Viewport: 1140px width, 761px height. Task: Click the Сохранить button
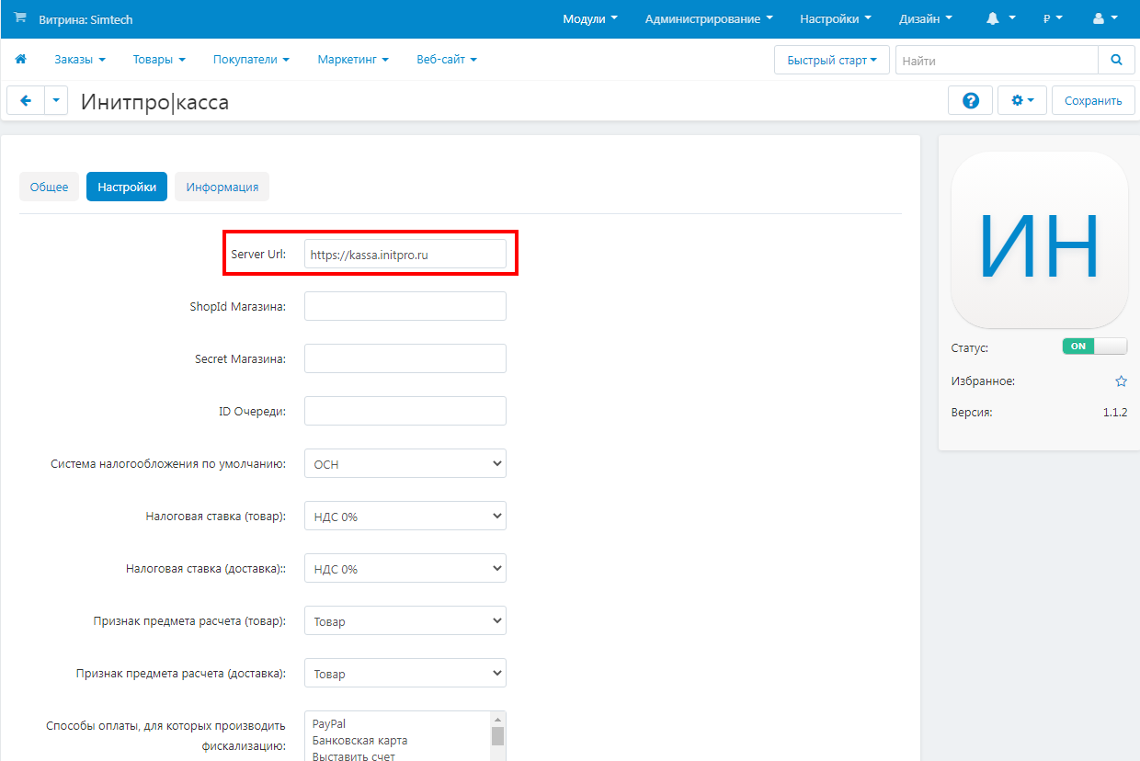(1093, 101)
